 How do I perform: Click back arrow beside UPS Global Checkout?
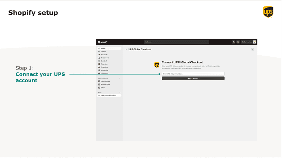tap(126, 49)
